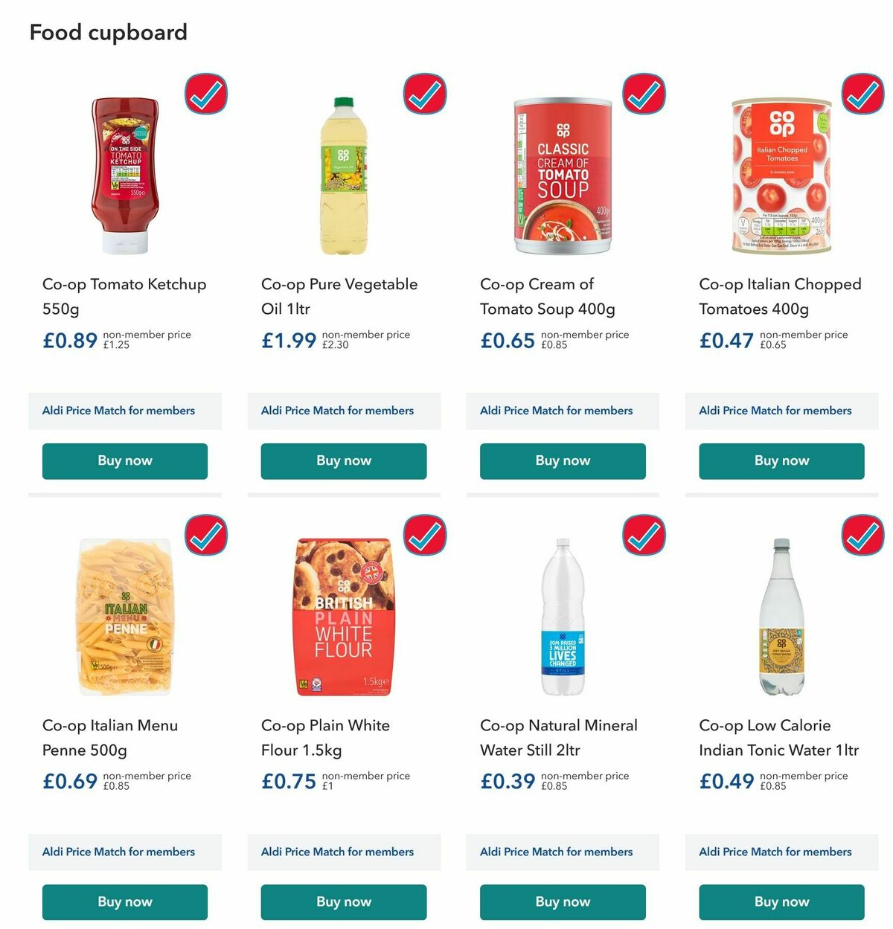The height and width of the screenshot is (929, 893).
Task: Uncheck the tick on Pure Vegetable Oil
Action: 423,94
